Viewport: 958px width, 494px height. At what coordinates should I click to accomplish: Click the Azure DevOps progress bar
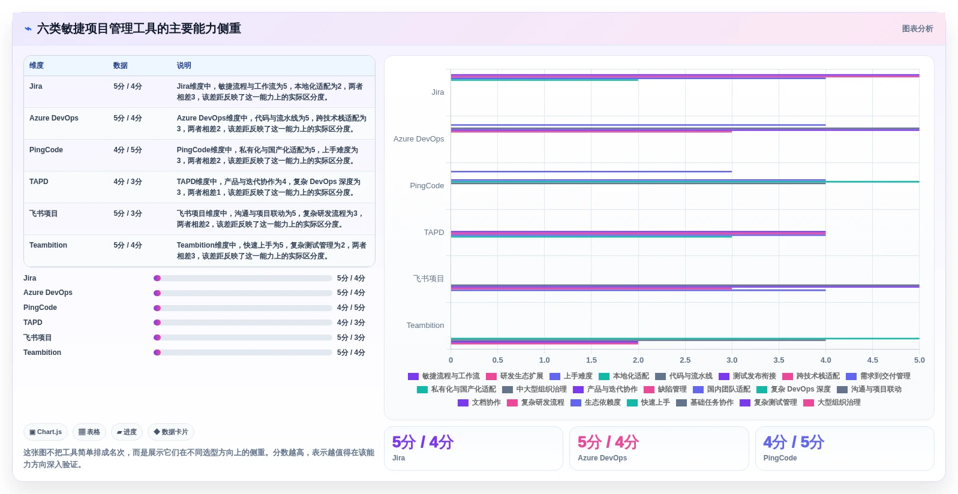[243, 293]
